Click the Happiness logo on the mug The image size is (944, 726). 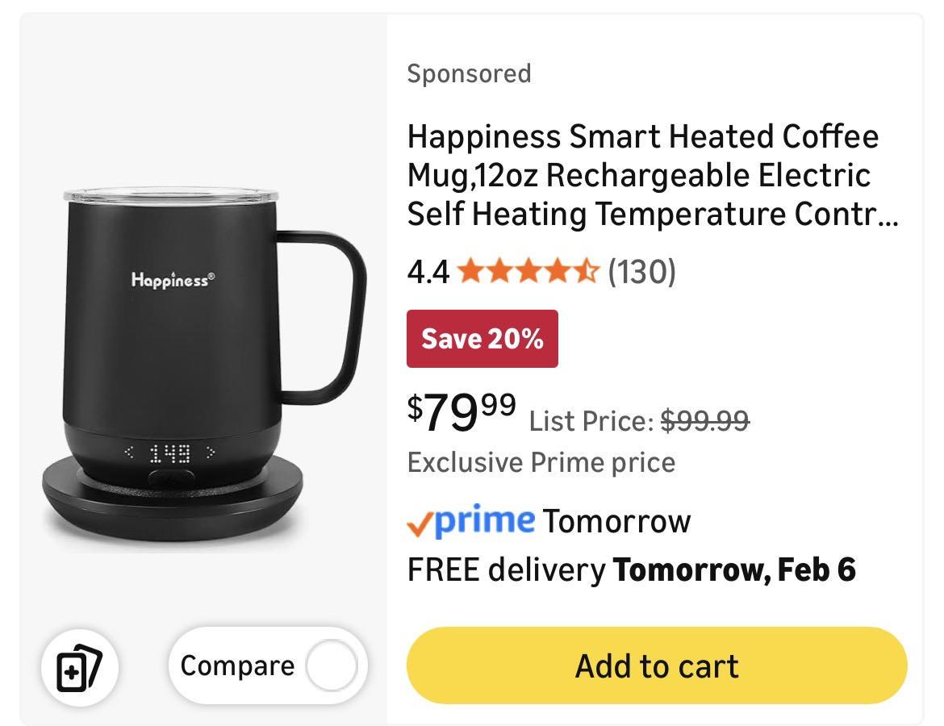coord(173,280)
